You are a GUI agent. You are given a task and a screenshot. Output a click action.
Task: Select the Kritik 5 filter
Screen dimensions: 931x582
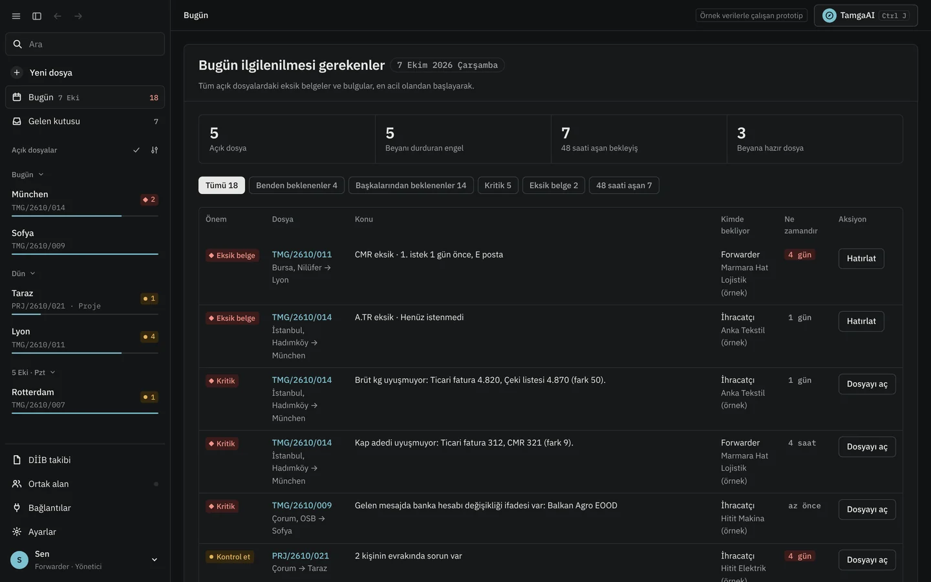click(498, 186)
